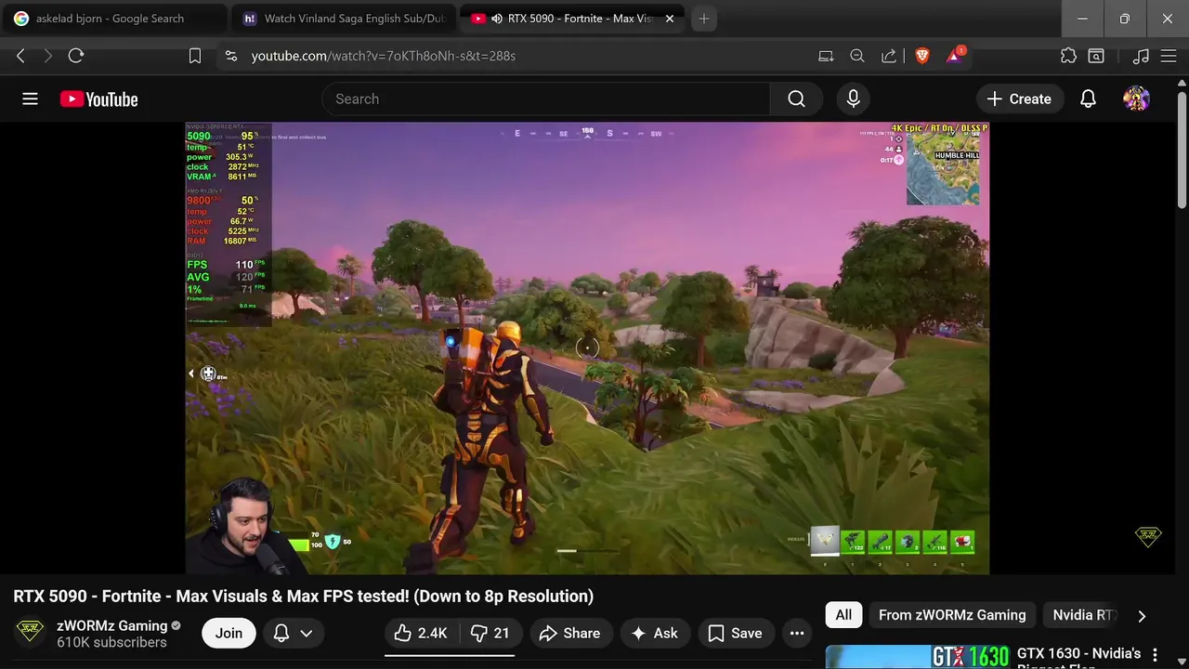The image size is (1189, 669).
Task: Open the browser main menu
Action: click(1169, 56)
